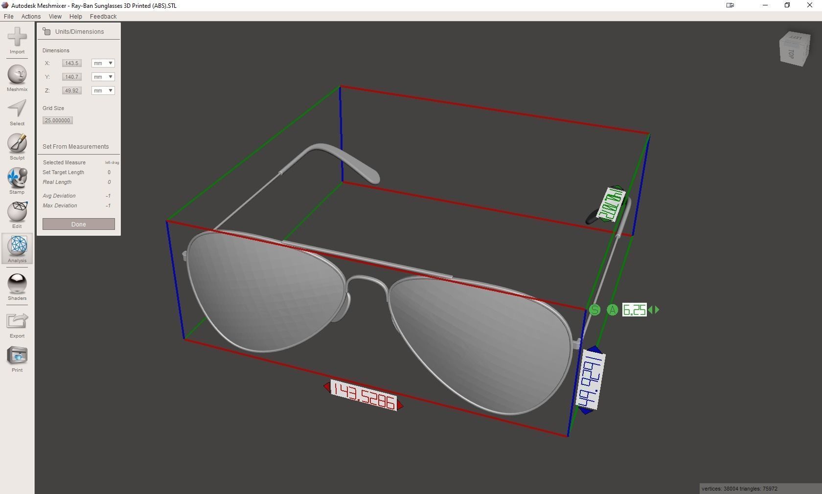The image size is (822, 494).
Task: Click the 143.5286 red dimension label
Action: click(364, 395)
